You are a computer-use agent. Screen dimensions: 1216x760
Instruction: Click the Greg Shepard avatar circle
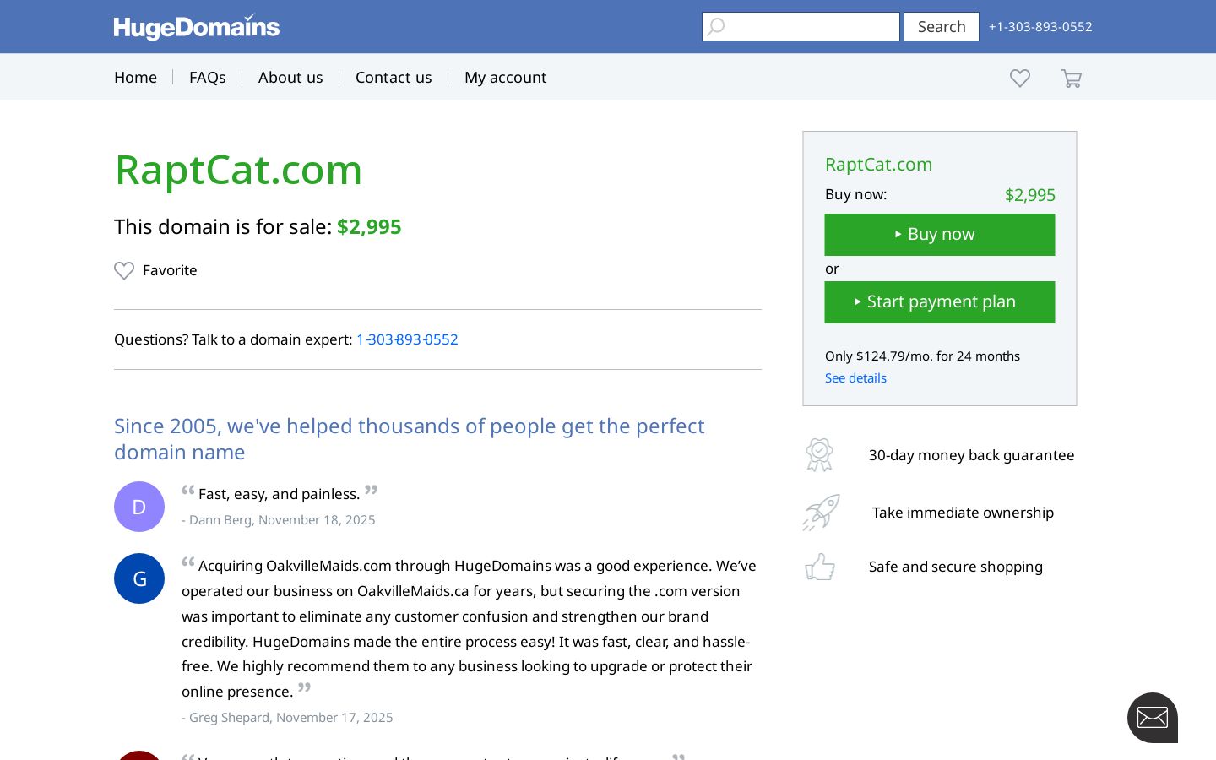[x=139, y=578]
